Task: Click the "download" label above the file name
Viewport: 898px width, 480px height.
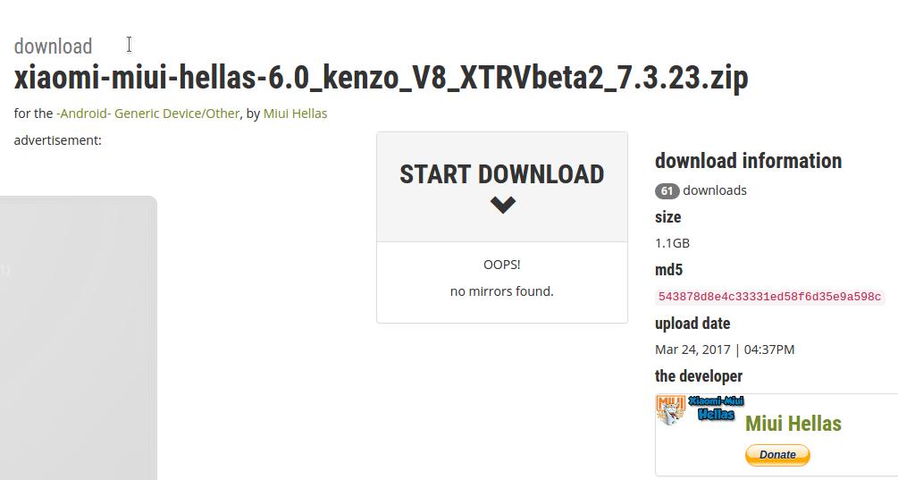Action: click(53, 46)
